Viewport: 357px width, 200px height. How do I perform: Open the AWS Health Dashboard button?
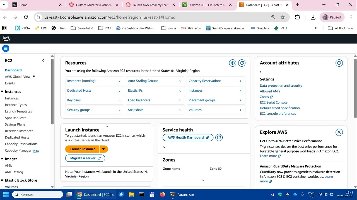coord(188,137)
